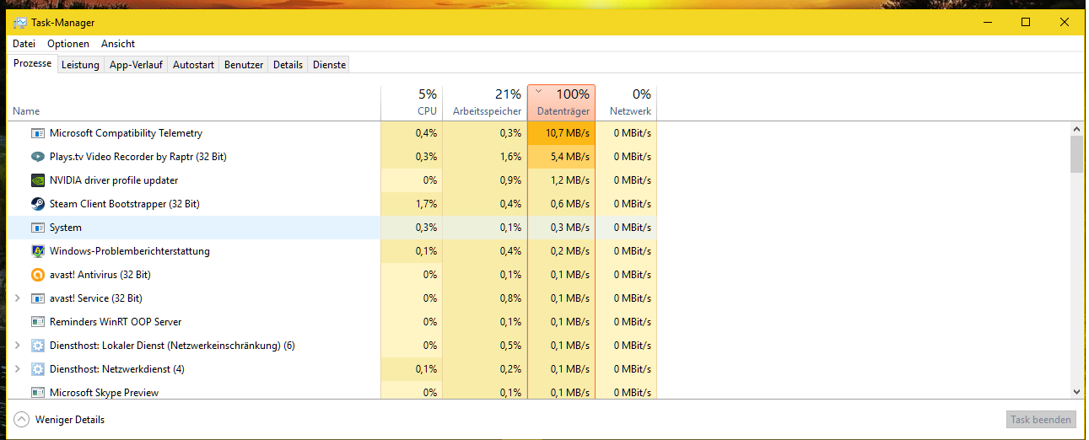This screenshot has height=440, width=1089.
Task: Click the Plays.tv Video Recorder icon
Action: 37,157
